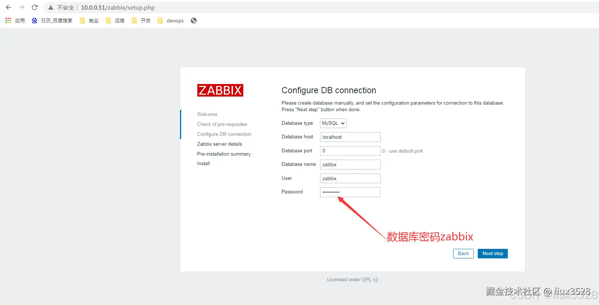This screenshot has height=305, width=599.
Task: Click the 'Database type' label
Action: coord(297,123)
